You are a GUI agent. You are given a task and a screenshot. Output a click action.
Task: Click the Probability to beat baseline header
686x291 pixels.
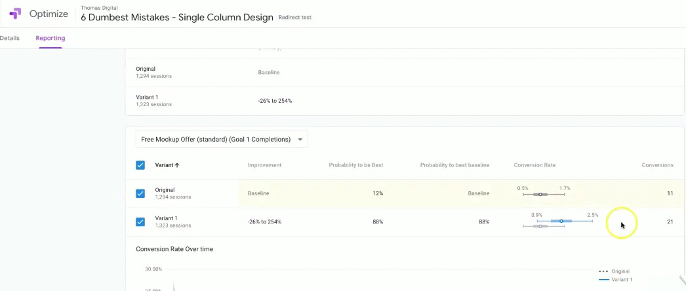coord(454,165)
